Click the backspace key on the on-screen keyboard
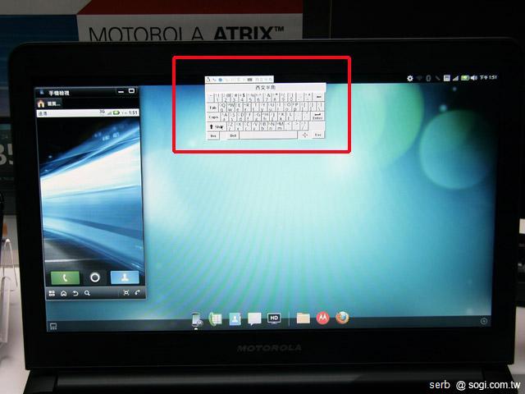Screen dimensions: 525x394 (x=319, y=97)
